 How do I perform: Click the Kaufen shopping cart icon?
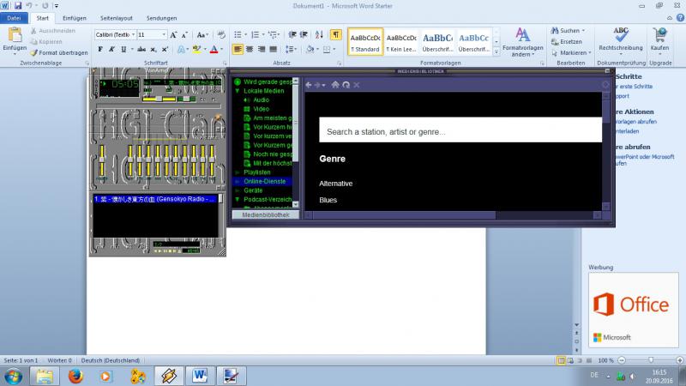pyautogui.click(x=659, y=34)
